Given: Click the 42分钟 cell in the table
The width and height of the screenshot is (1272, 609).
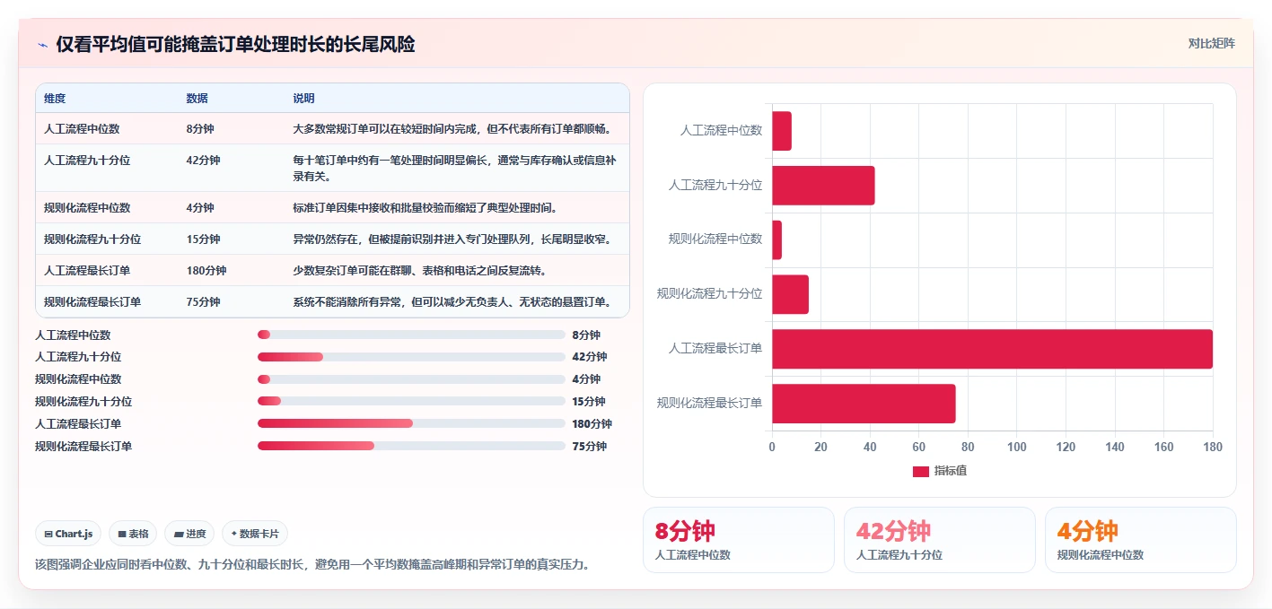Looking at the screenshot, I should (x=203, y=161).
